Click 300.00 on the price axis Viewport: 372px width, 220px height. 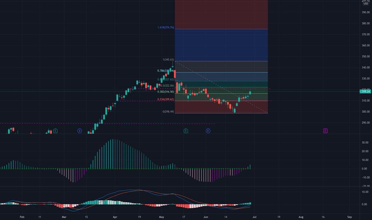[x=366, y=112]
